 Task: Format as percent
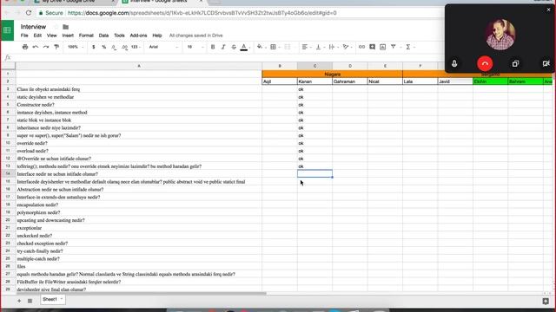pyautogui.click(x=104, y=47)
